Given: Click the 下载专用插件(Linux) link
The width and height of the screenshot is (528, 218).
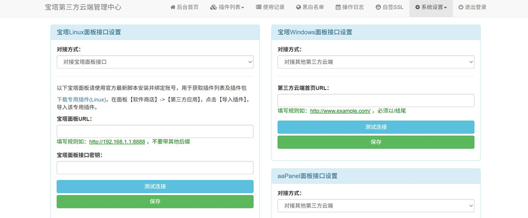Looking at the screenshot, I should [82, 99].
